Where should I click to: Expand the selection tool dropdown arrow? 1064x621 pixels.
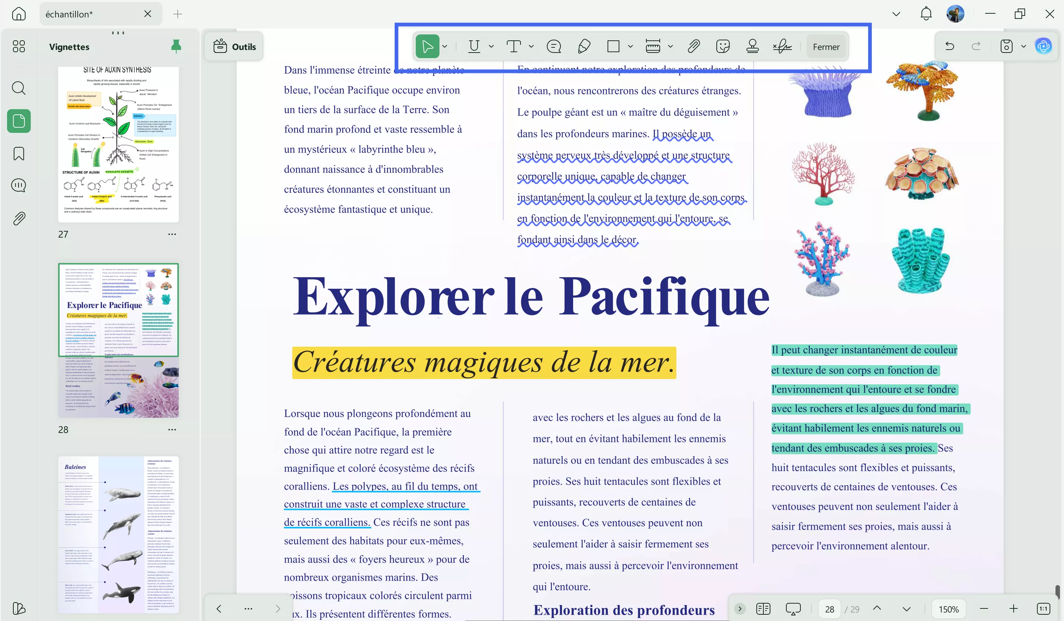pyautogui.click(x=445, y=46)
